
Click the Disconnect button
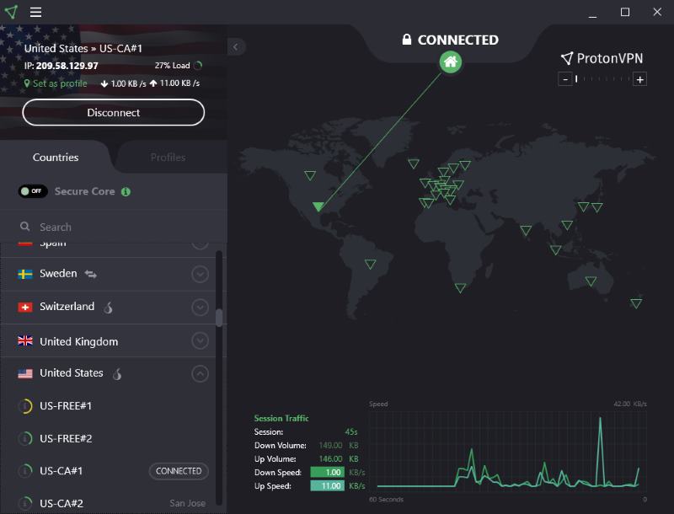coord(114,113)
